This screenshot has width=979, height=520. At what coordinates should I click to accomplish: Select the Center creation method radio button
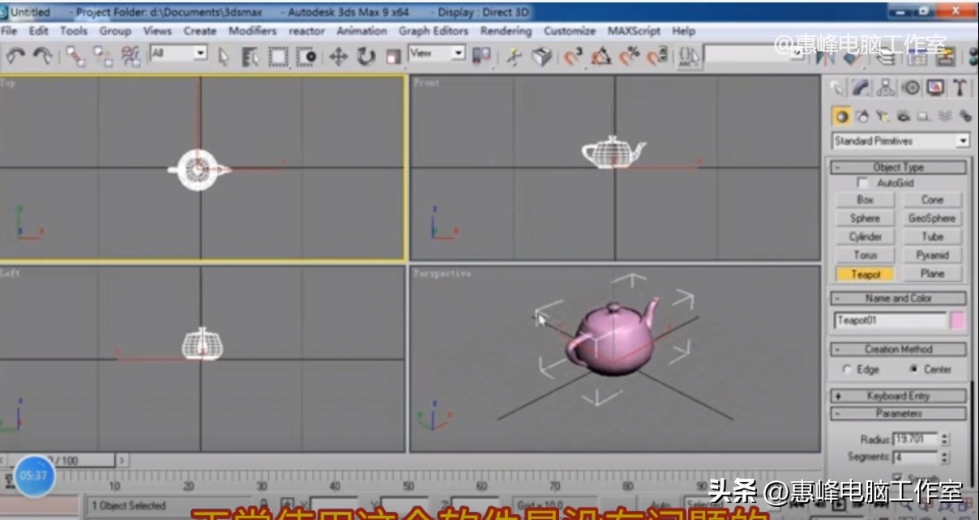pyautogui.click(x=913, y=369)
